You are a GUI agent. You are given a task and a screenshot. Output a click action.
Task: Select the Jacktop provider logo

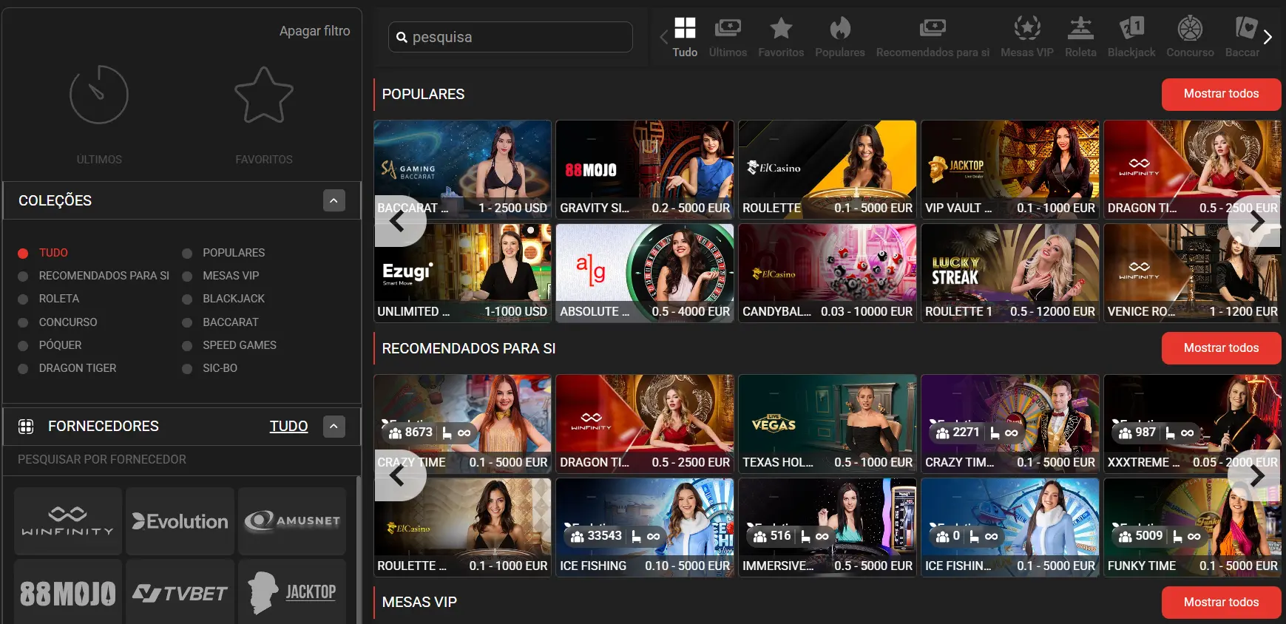[x=292, y=593]
